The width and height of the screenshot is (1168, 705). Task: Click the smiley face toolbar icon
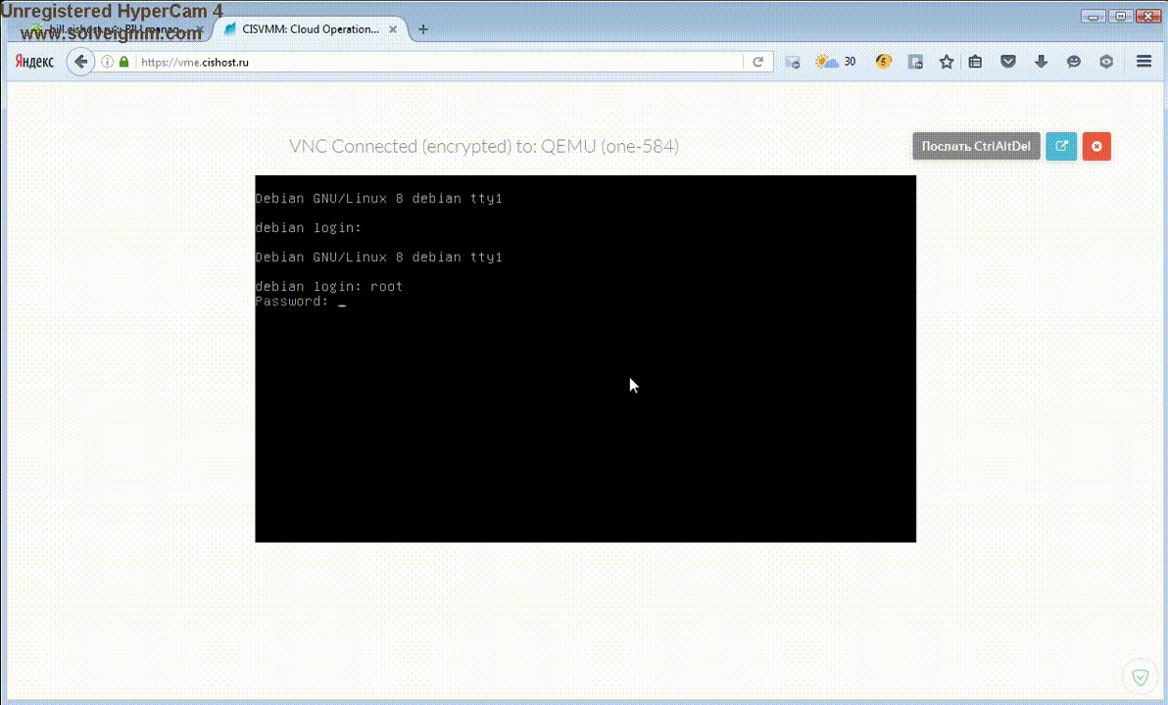click(1074, 62)
